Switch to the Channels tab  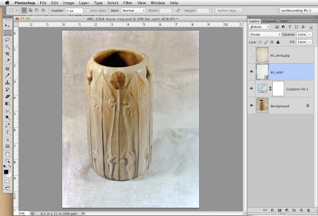(x=270, y=21)
